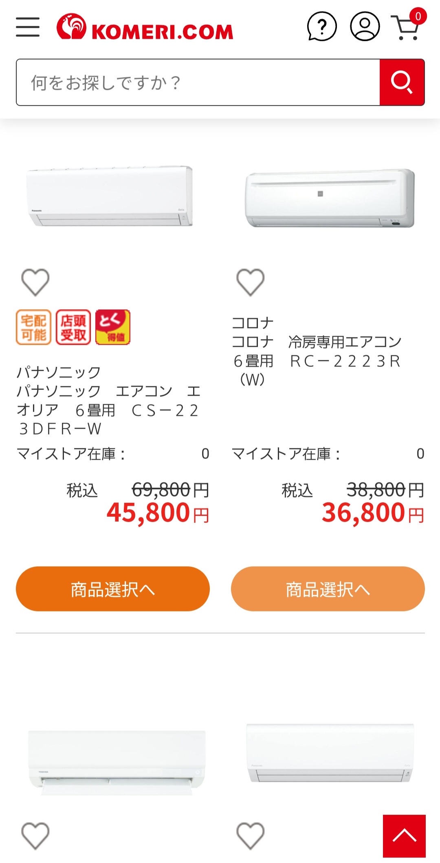This screenshot has height=863, width=440.
Task: Click the 店頭受取 store pickup badge
Action: (x=73, y=327)
